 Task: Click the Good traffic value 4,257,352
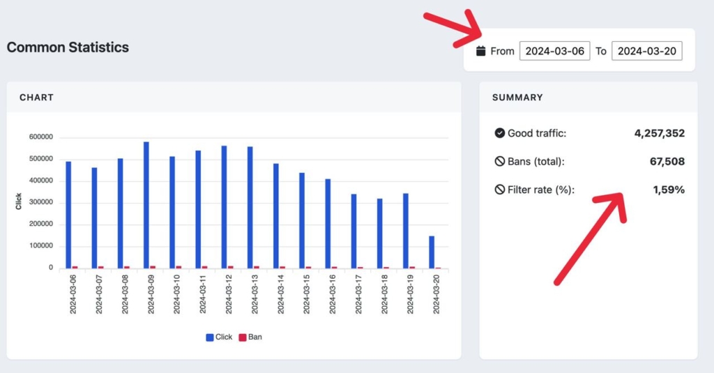pos(659,133)
